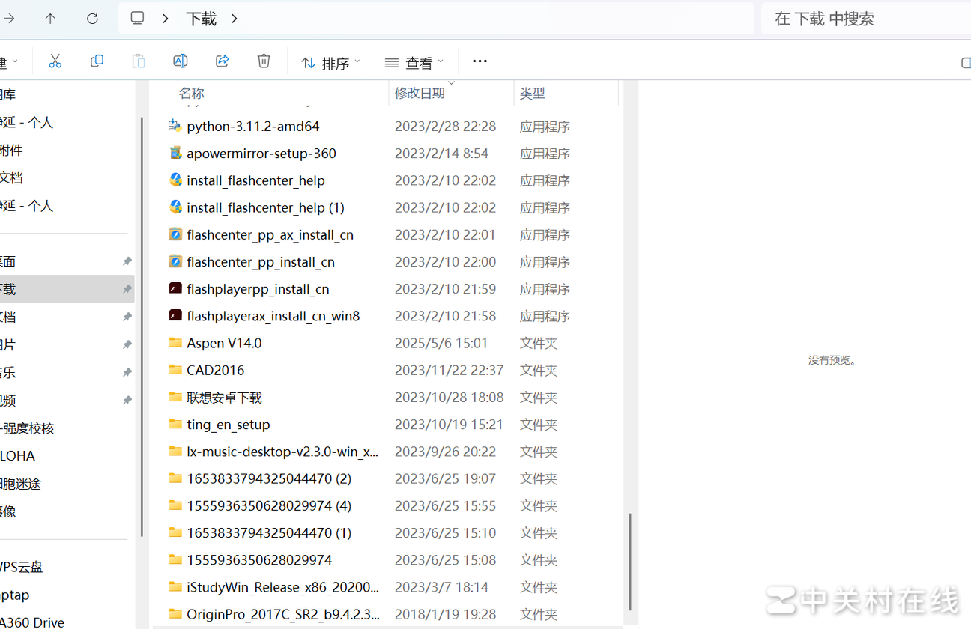The height and width of the screenshot is (629, 971).
Task: Click the Delete trash can icon
Action: pos(264,61)
